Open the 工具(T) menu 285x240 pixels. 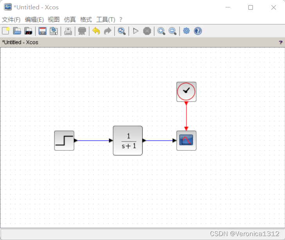[x=106, y=20]
